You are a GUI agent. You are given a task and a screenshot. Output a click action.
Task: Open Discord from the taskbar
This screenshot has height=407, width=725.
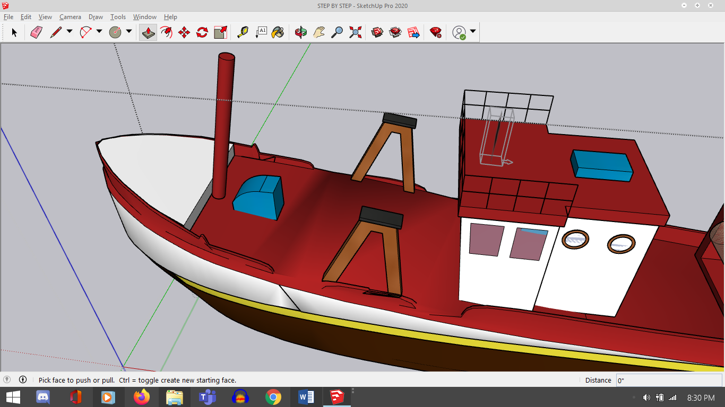pyautogui.click(x=43, y=397)
